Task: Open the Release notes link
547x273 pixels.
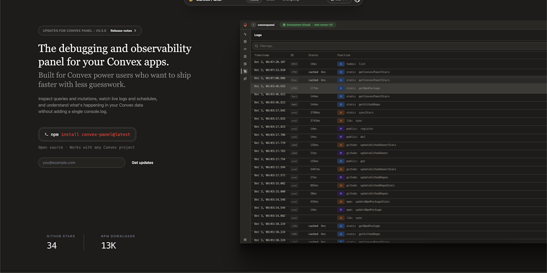Action: click(123, 30)
